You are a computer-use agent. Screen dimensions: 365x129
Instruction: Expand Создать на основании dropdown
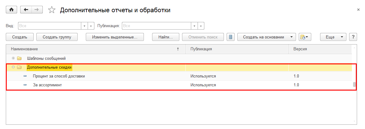tap(291, 37)
